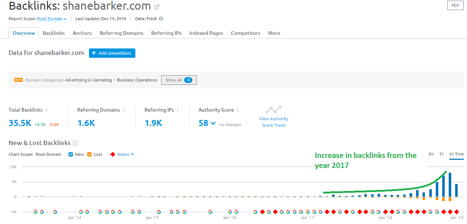Expand the Authority Score 58 chevron
467x224 pixels.
213,123
